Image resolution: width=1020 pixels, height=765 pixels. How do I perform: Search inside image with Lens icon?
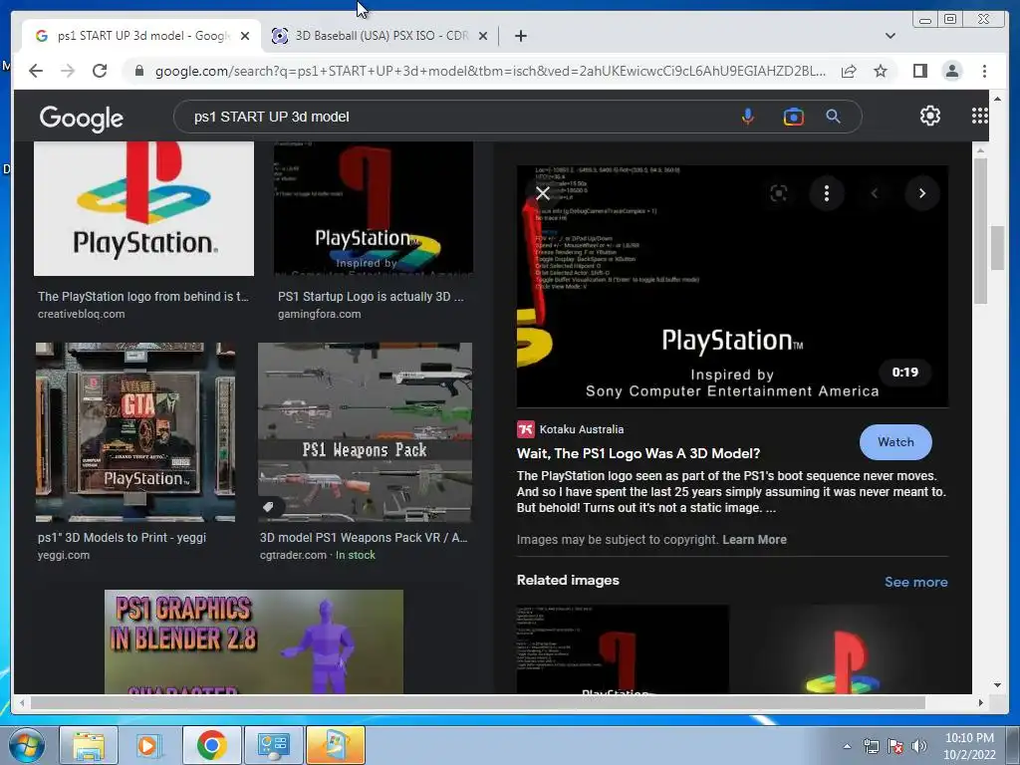point(779,193)
